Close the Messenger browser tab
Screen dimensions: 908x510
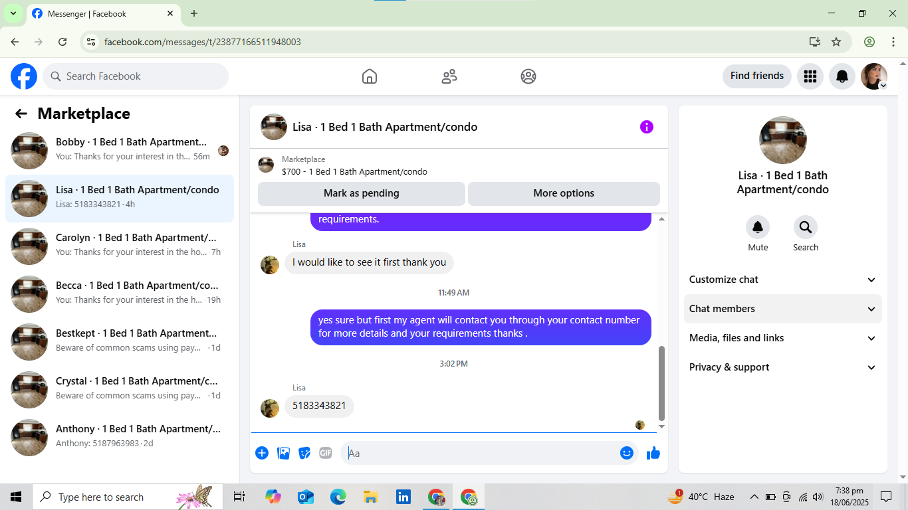click(x=171, y=13)
